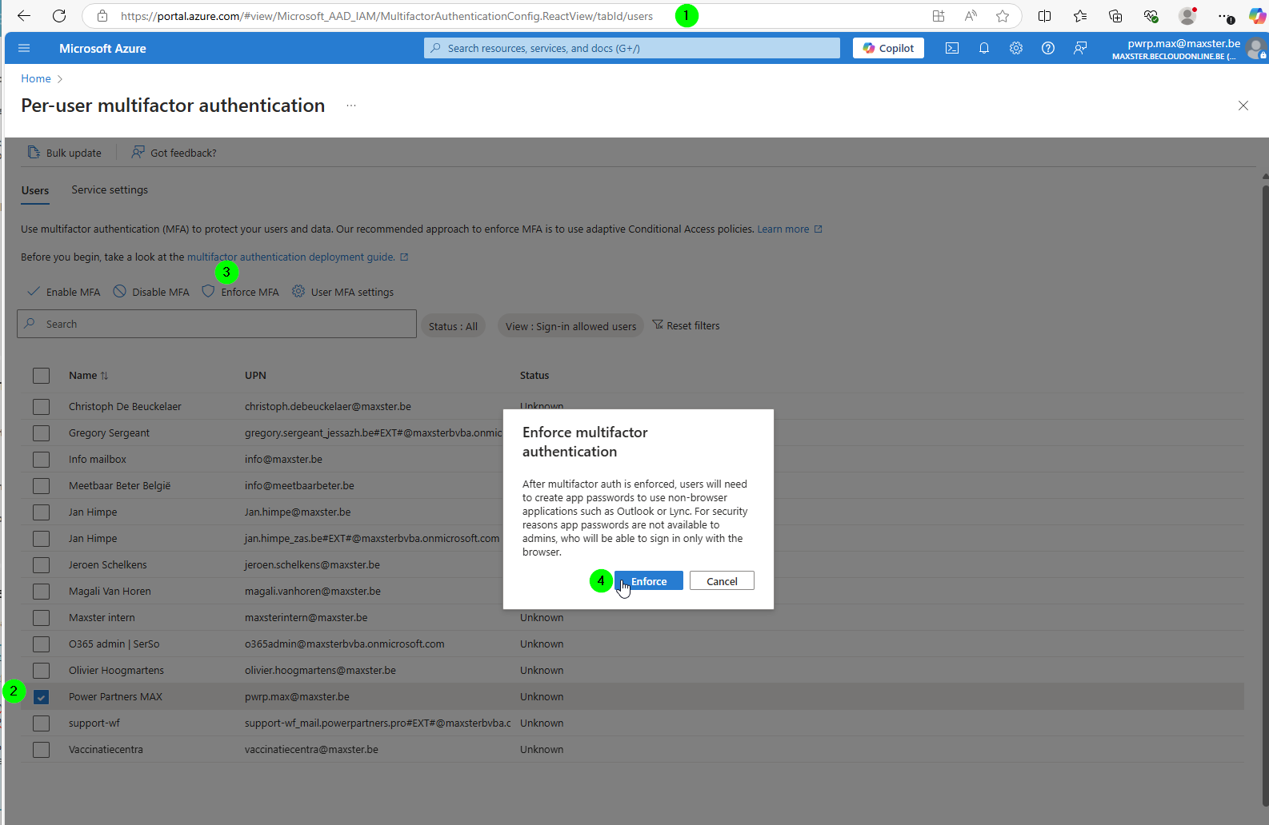
Task: Sort by Name column header
Action: pyautogui.click(x=88, y=375)
